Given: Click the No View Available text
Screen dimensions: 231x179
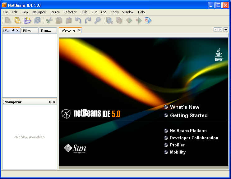Looking at the screenshot, I should click(x=30, y=137).
